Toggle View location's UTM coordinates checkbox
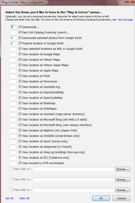Viewport: 135px width, 203px height. [20, 163]
